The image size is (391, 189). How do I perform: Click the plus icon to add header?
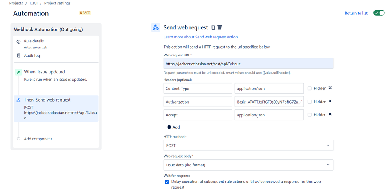click(169, 127)
